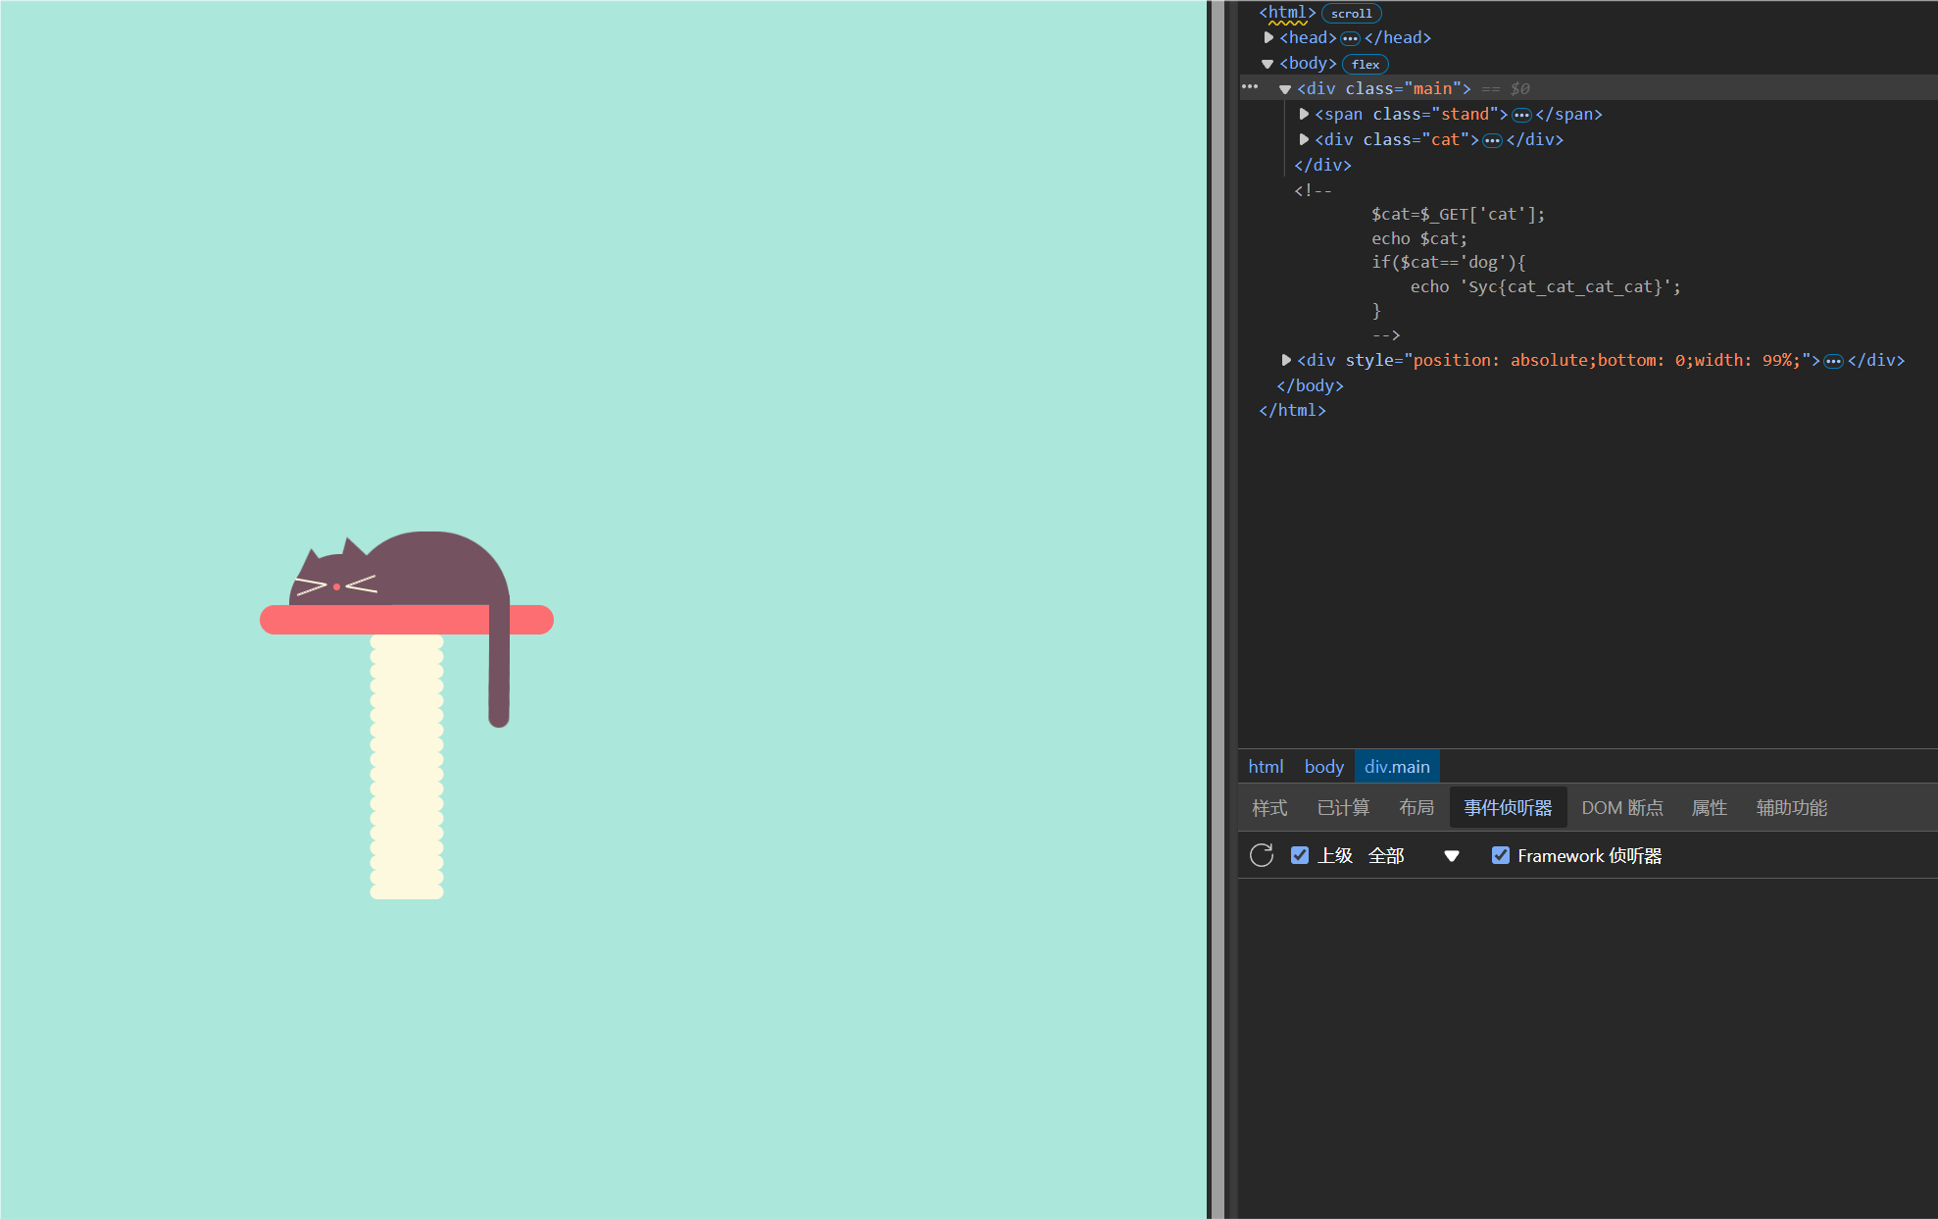Switch to the 已计算 computed tab

point(1343,807)
